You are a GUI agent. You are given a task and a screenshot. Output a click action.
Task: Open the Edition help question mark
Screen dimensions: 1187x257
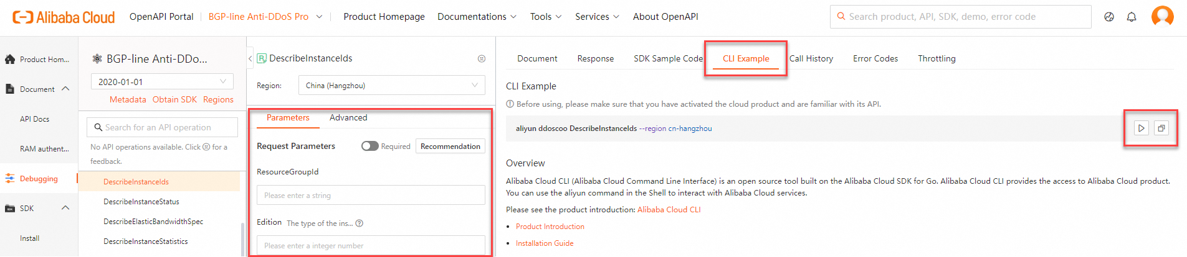pos(360,223)
